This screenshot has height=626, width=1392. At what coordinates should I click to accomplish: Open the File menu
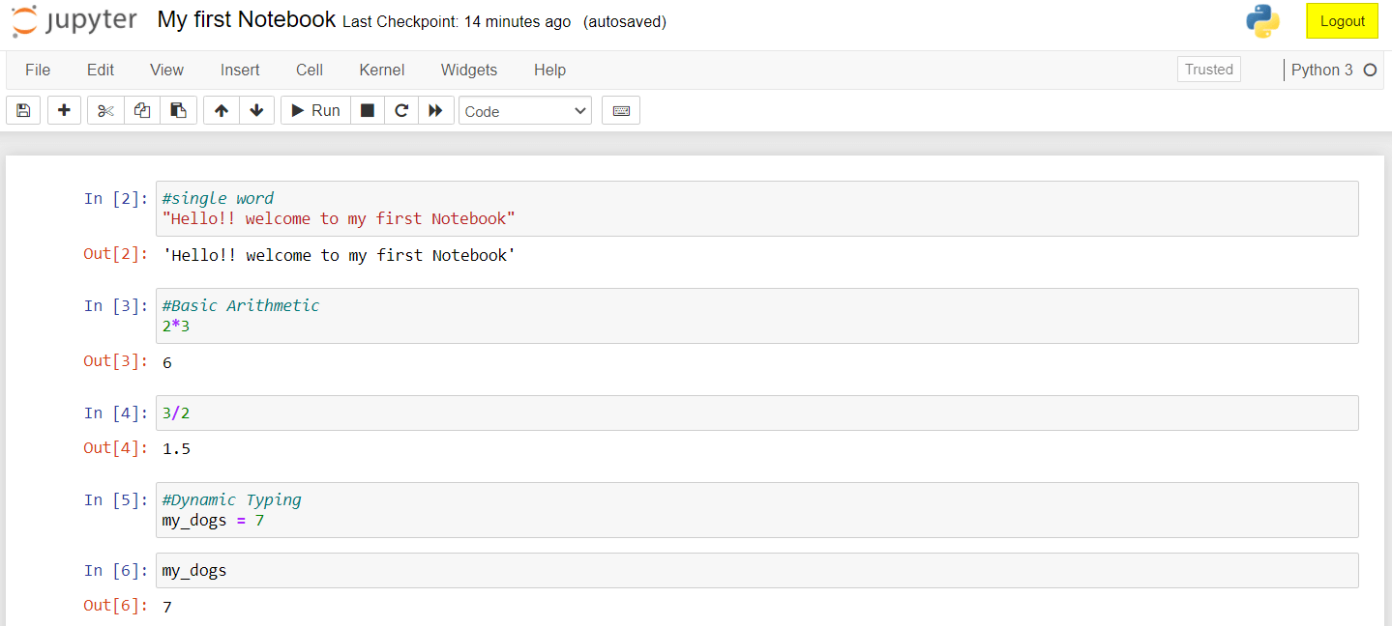(x=38, y=70)
